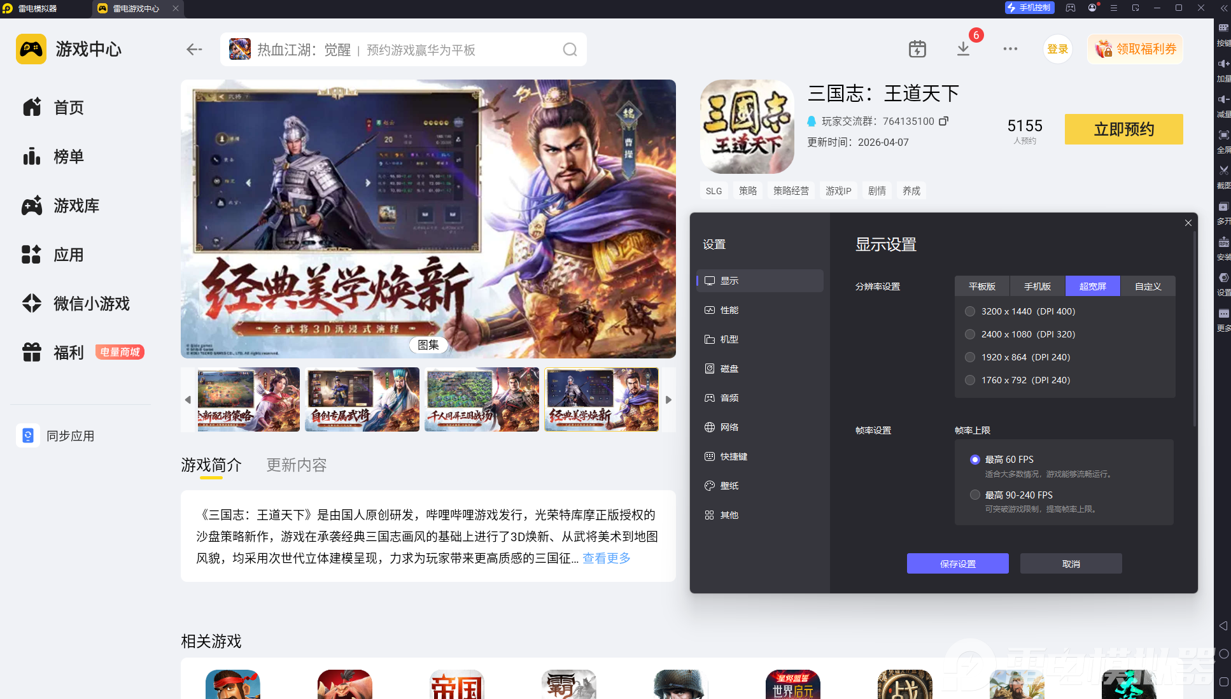The image size is (1231, 699).
Task: Select the 1920 x 864 resolution option
Action: coord(970,357)
